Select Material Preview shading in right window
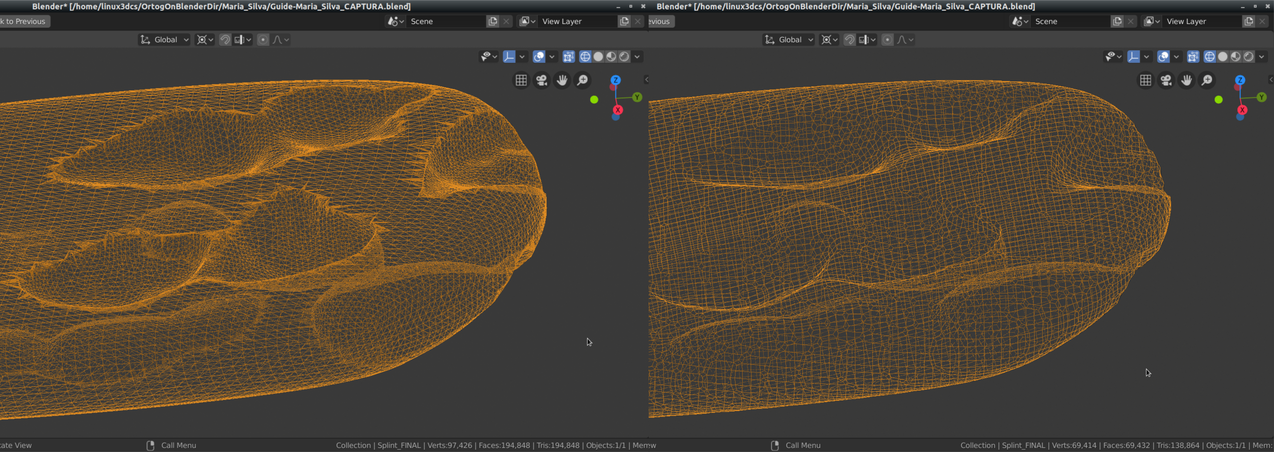This screenshot has width=1274, height=452. (1235, 57)
